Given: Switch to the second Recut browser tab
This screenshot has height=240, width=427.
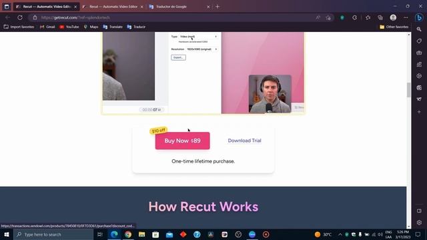Looking at the screenshot, I should tap(113, 7).
